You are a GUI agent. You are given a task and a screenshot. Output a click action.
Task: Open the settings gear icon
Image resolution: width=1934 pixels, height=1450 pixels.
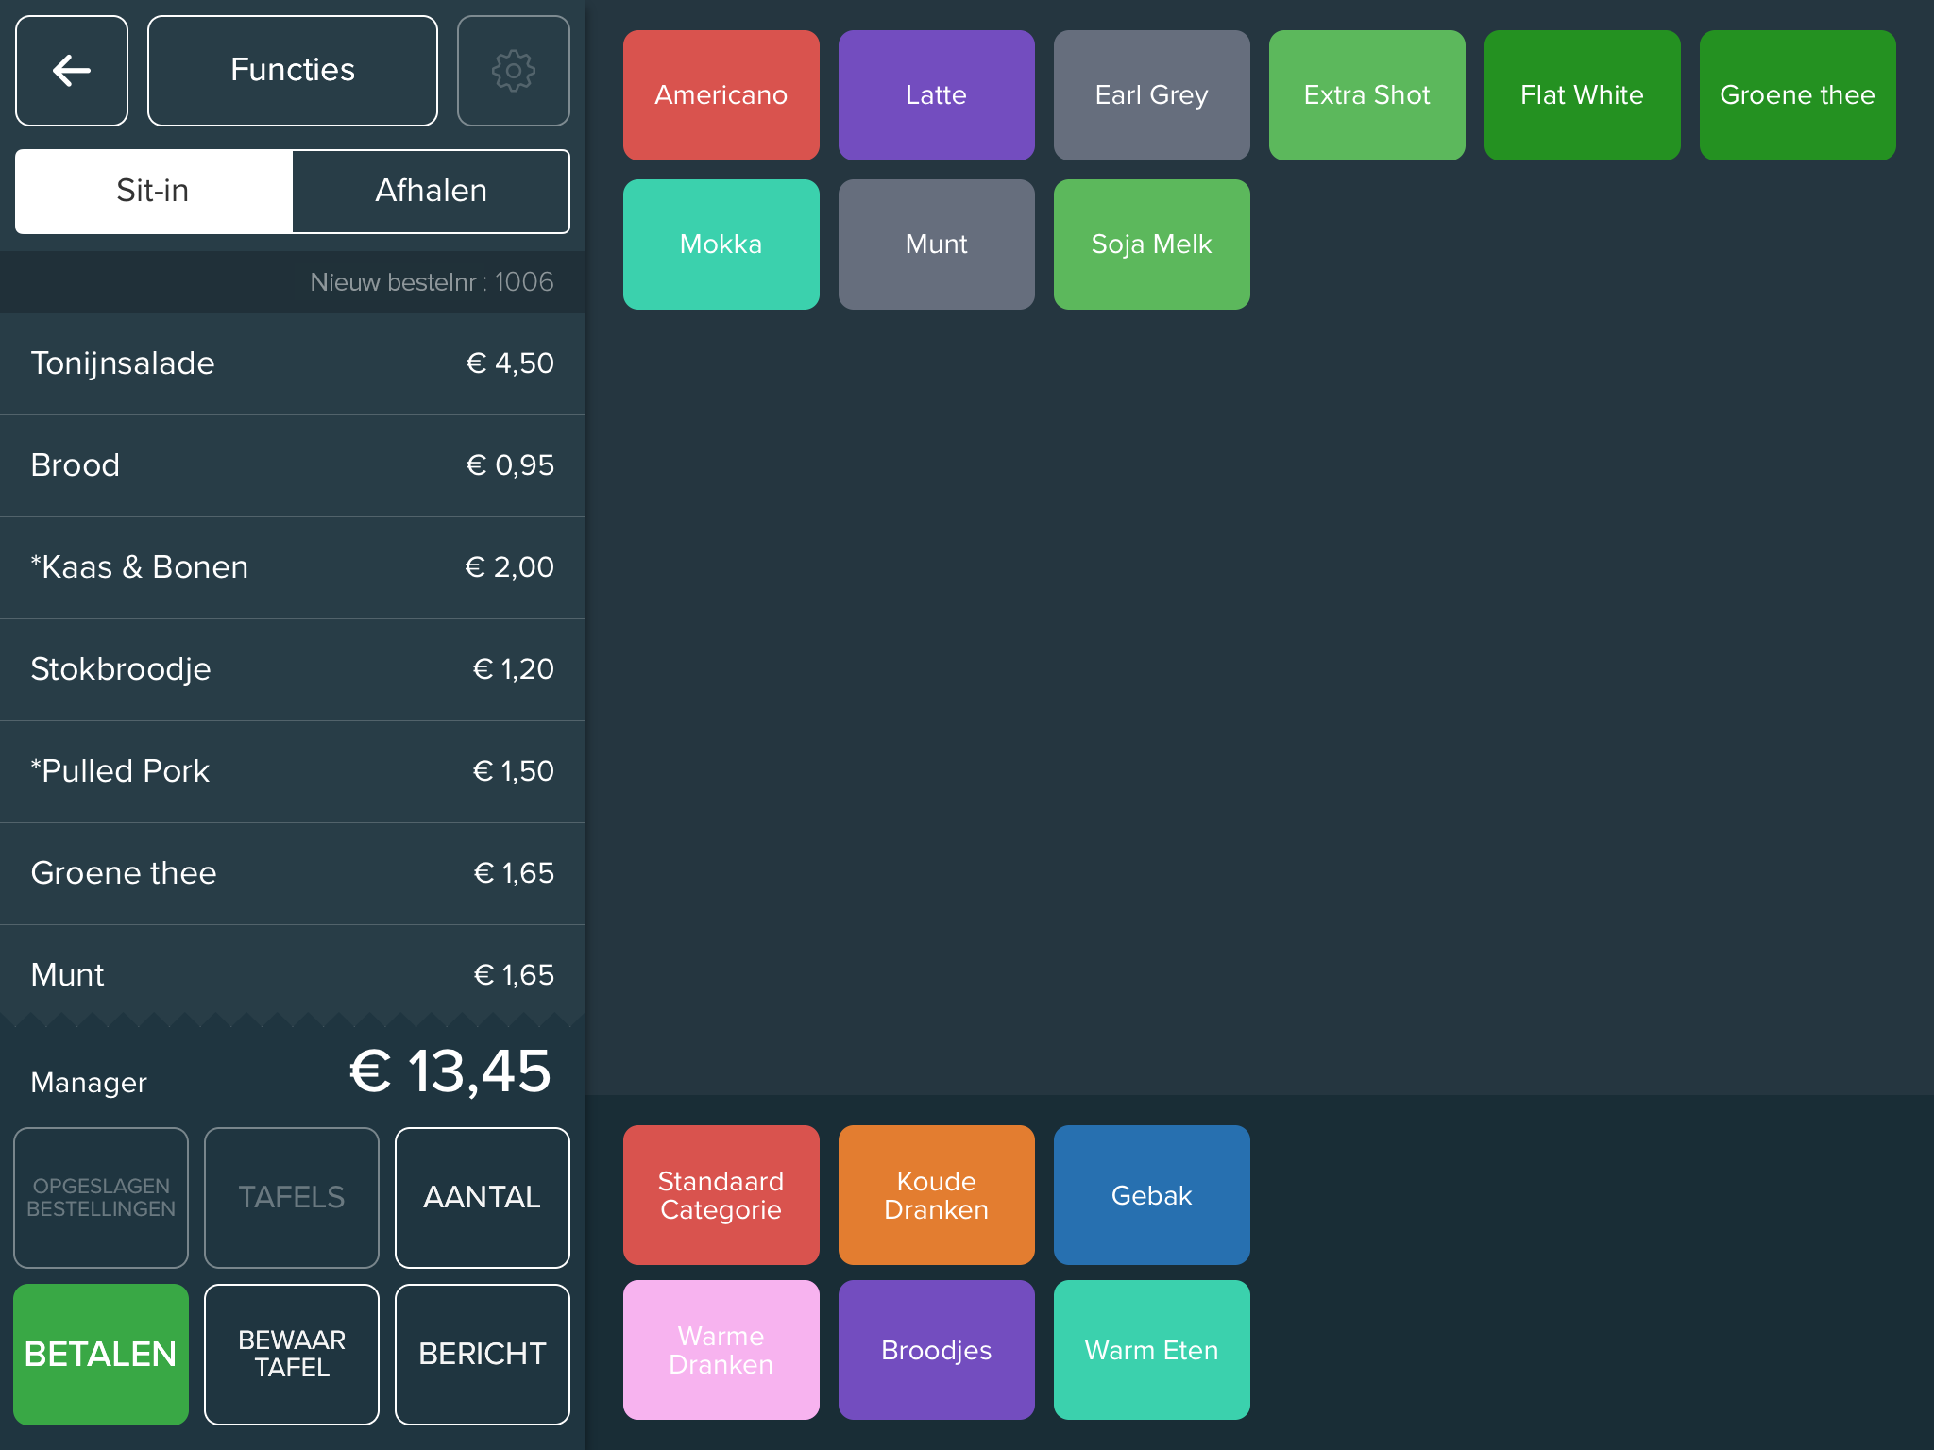[513, 71]
